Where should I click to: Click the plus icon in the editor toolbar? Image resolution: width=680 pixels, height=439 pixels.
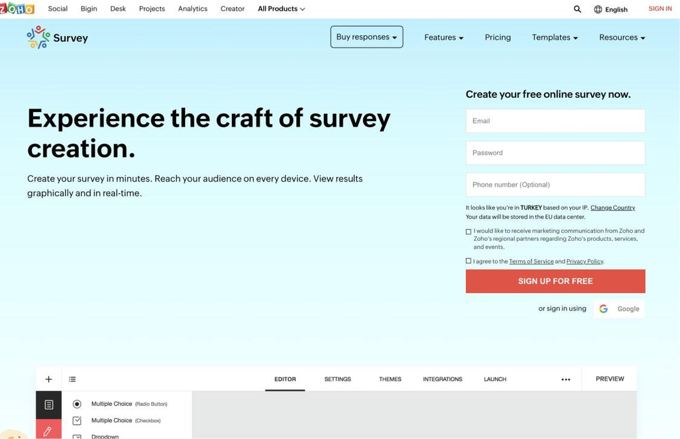pos(48,379)
